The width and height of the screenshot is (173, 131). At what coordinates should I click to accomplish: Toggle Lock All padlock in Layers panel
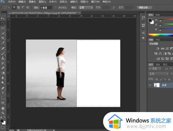pyautogui.click(x=169, y=79)
